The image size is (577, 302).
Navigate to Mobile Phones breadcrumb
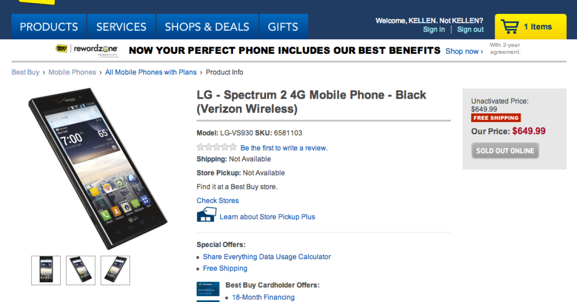pyautogui.click(x=72, y=72)
